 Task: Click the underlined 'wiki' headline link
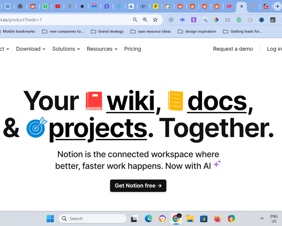coord(130,102)
